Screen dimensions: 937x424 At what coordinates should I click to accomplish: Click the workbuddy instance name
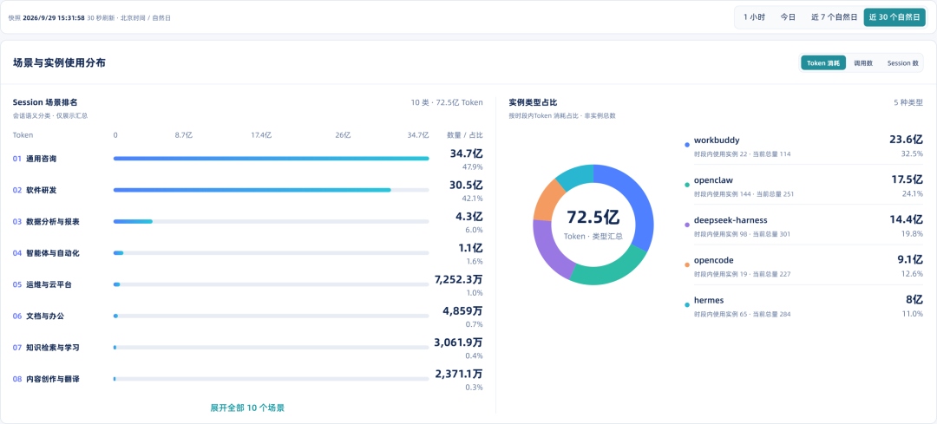click(717, 140)
